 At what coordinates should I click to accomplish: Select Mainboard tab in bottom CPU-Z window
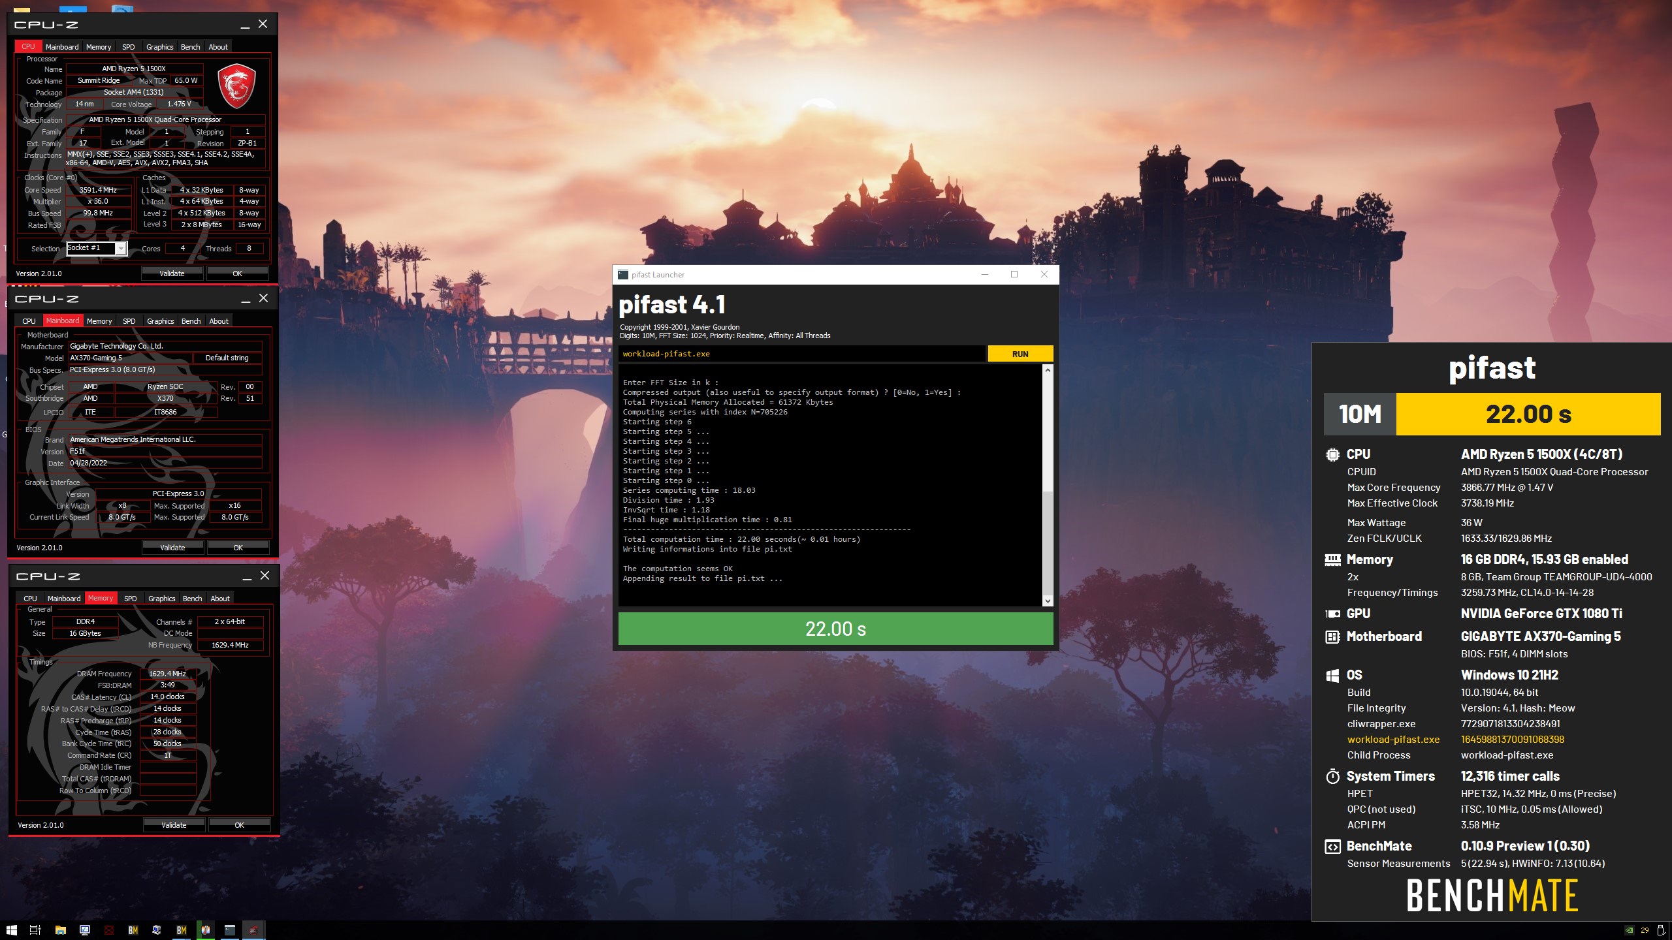64,599
